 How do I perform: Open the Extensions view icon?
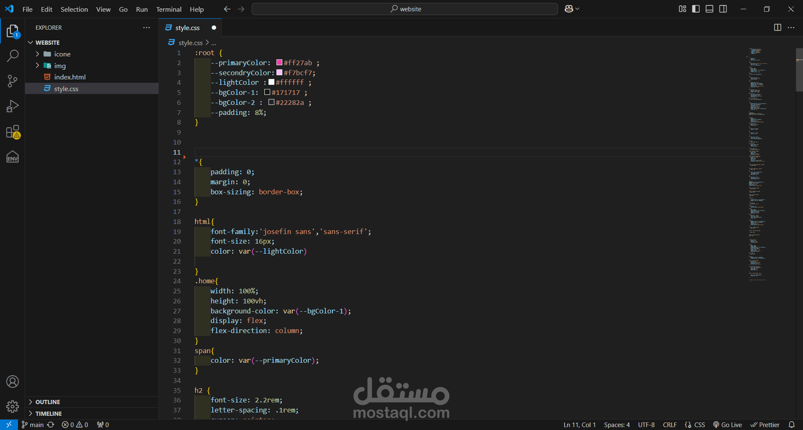pos(13,132)
